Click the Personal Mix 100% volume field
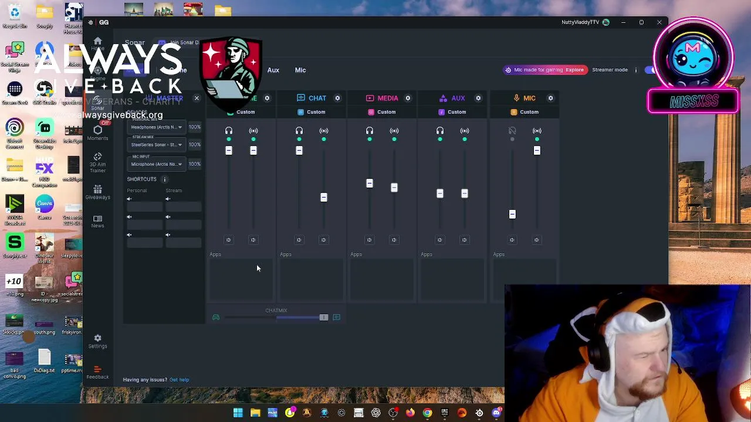The image size is (751, 422). pyautogui.click(x=195, y=127)
